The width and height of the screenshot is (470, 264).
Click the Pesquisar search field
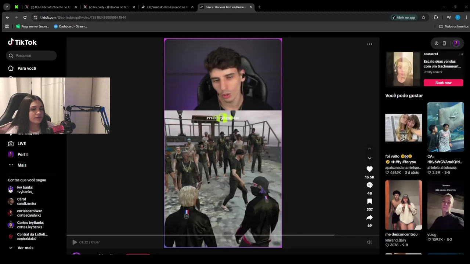click(31, 56)
